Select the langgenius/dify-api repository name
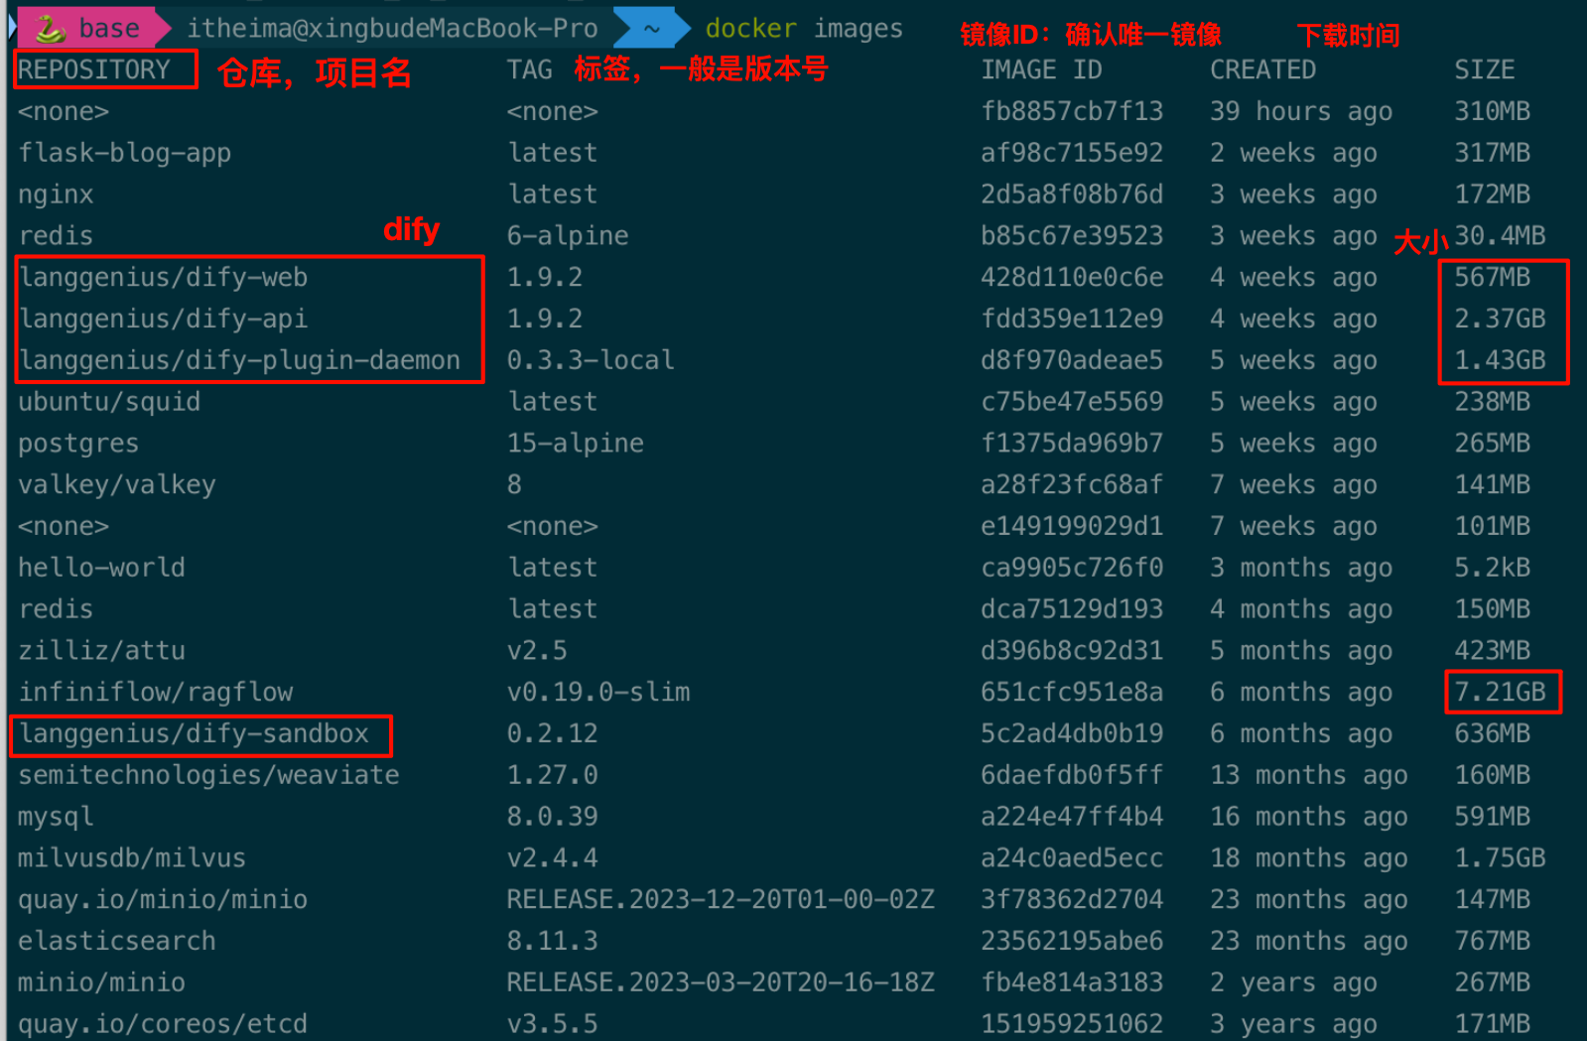Image resolution: width=1588 pixels, height=1042 pixels. (x=163, y=319)
